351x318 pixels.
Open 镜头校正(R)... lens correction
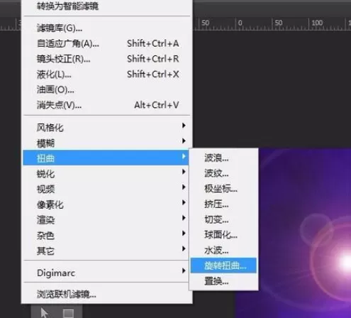[x=107, y=59]
